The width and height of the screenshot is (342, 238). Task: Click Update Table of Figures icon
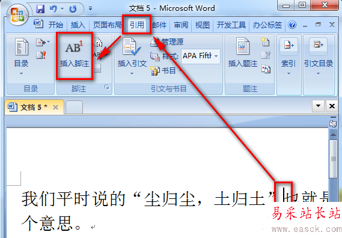266,55
